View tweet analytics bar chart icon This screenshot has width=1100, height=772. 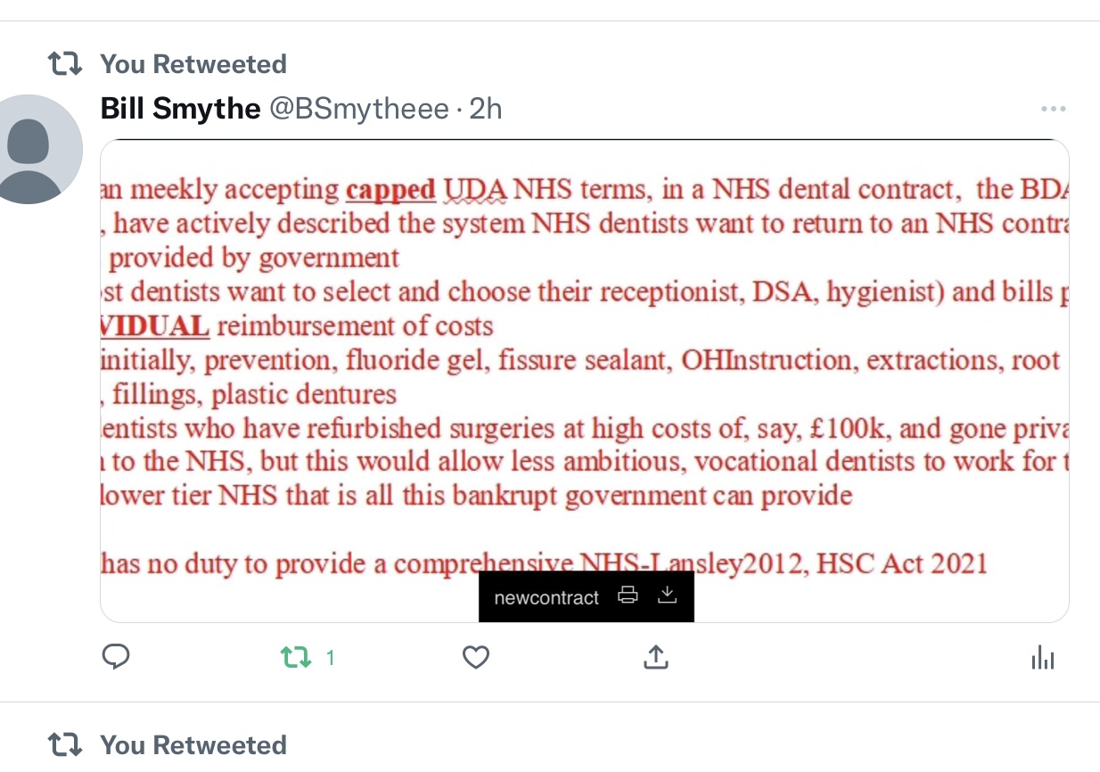coord(1042,658)
